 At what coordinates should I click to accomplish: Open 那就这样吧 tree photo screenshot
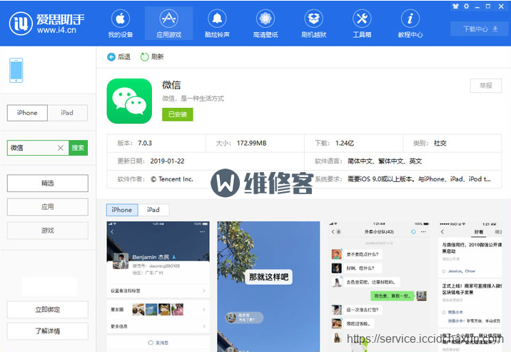click(268, 286)
